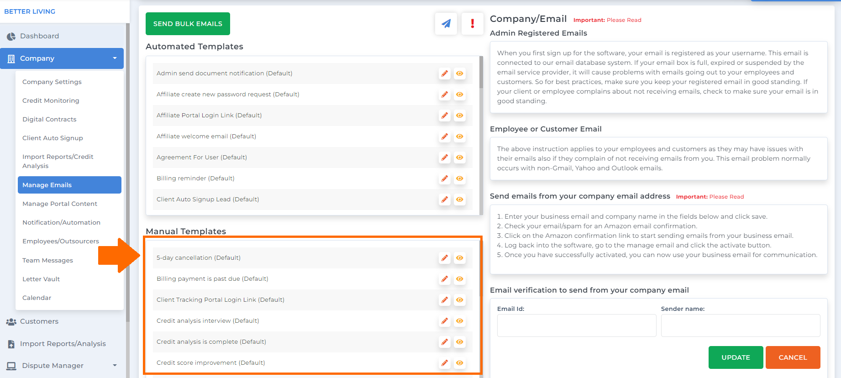Preview the Billing payment is past due template
This screenshot has height=378, width=841.
[460, 279]
